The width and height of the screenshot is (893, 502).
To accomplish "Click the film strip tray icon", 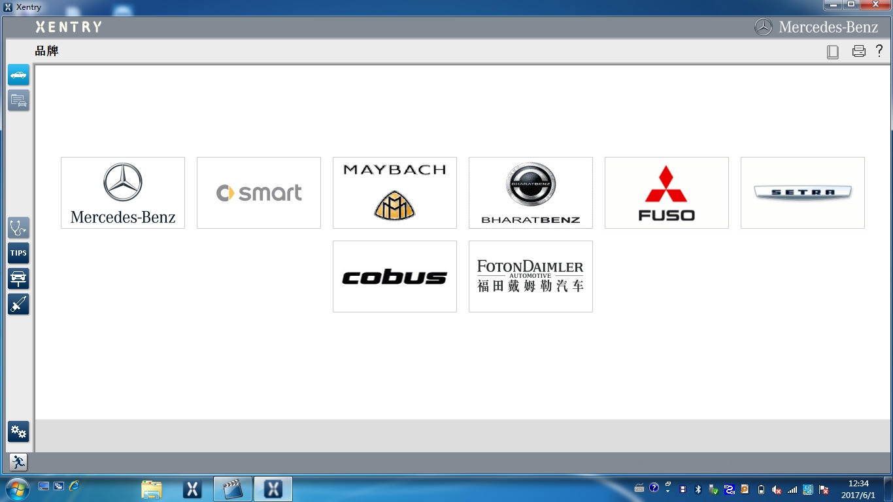I will pos(683,489).
